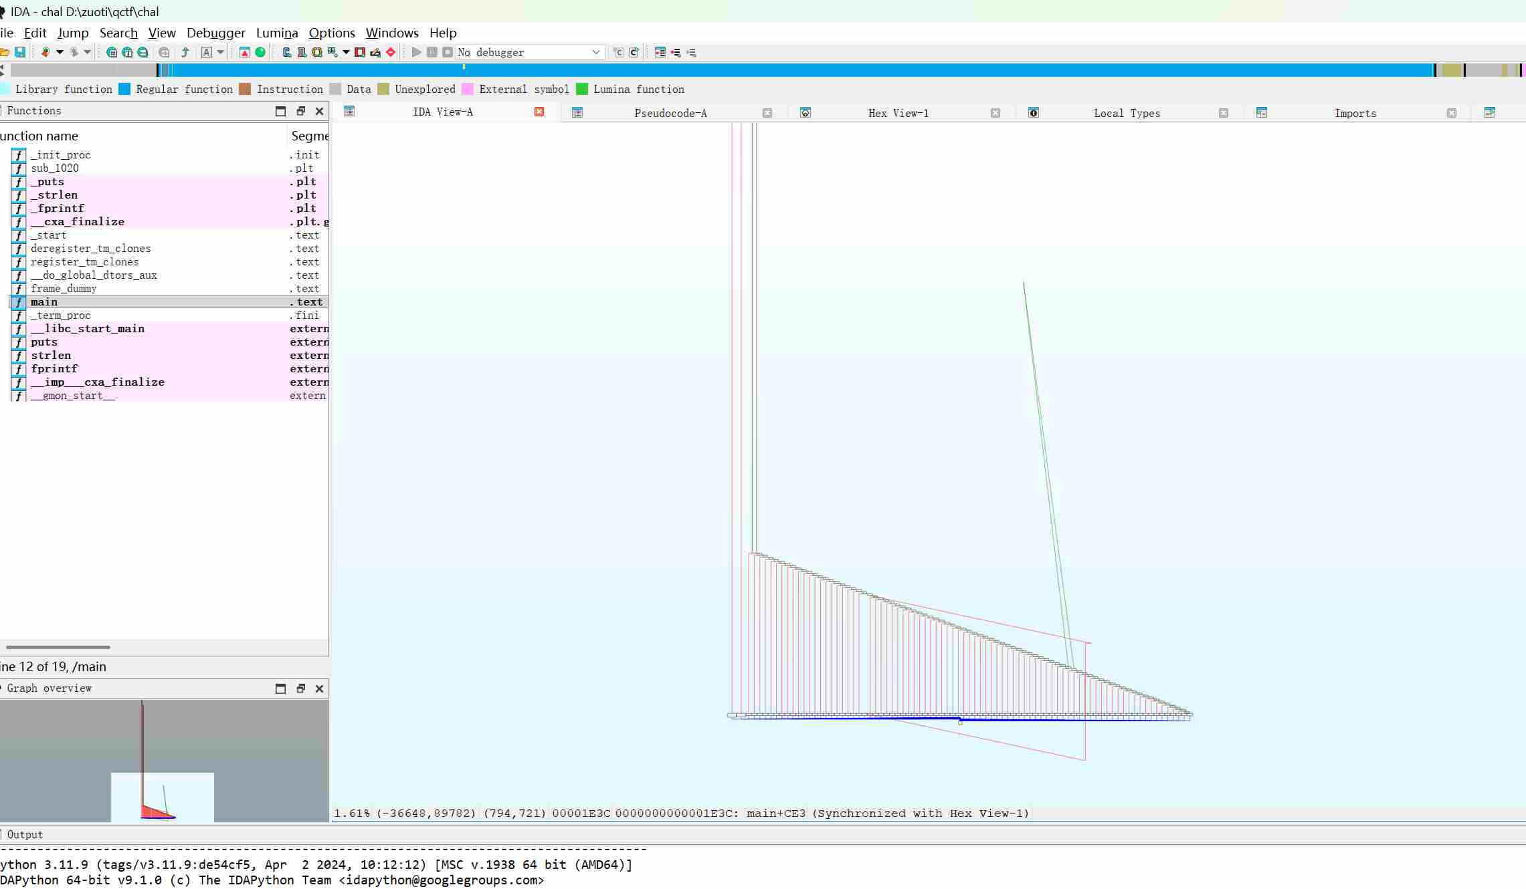
Task: Open the Debugger menu
Action: pyautogui.click(x=215, y=33)
